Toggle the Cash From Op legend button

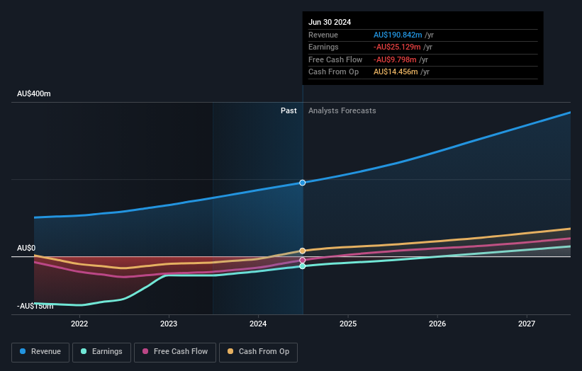click(258, 352)
